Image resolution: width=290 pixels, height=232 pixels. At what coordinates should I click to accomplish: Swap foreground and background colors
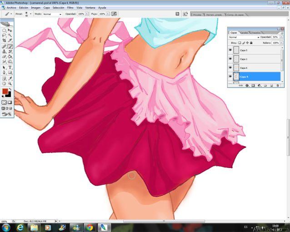pos(10,89)
